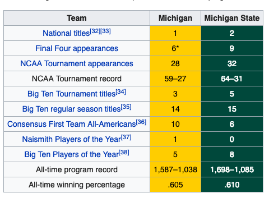The image size is (269, 202).
Task: Click the Team column header cell
Action: pyautogui.click(x=77, y=18)
